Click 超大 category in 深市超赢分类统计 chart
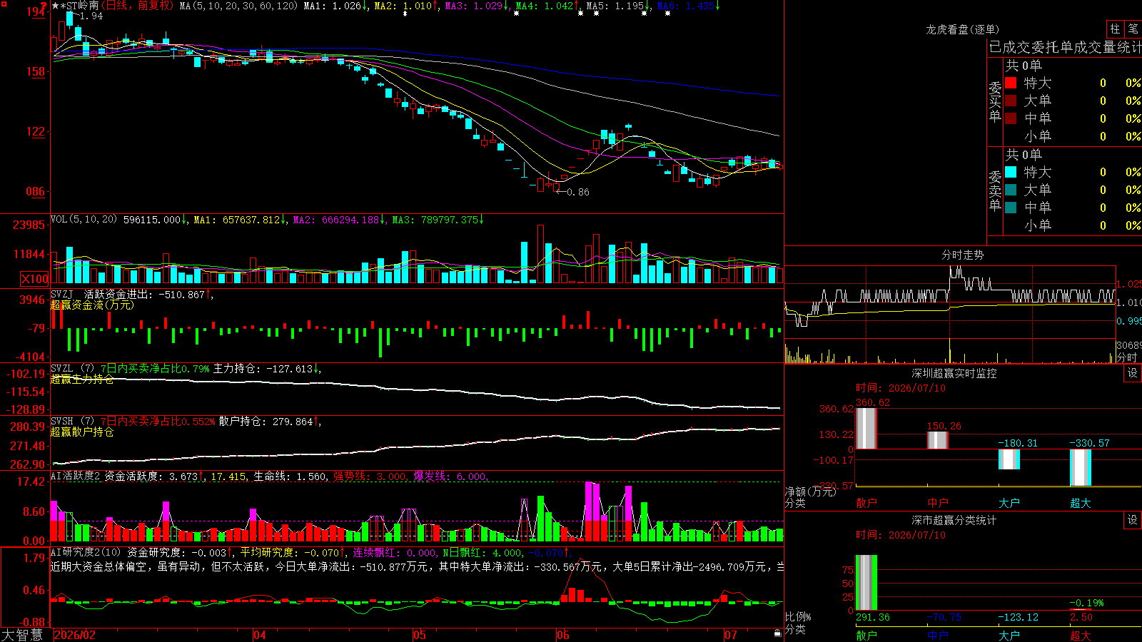Viewport: 1142px width, 642px height. pos(1081,636)
